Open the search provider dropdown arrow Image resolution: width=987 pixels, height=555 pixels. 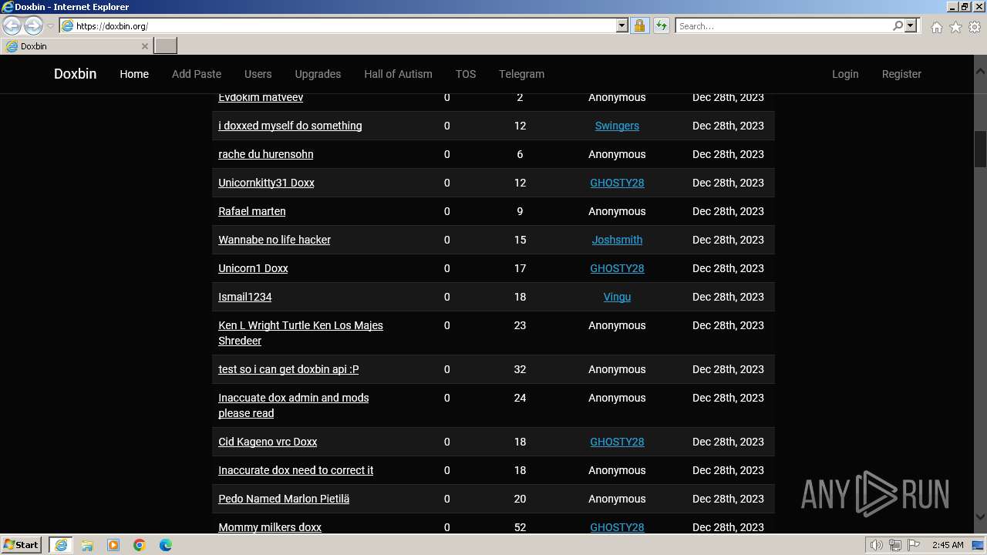[911, 25]
